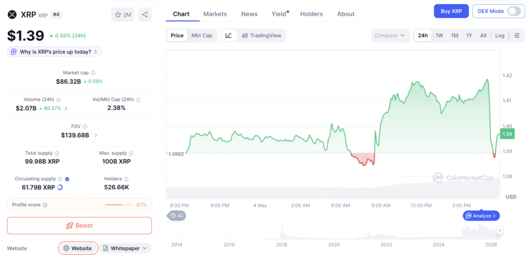Open Why is XRP's price up today
The height and width of the screenshot is (255, 532).
tap(55, 52)
